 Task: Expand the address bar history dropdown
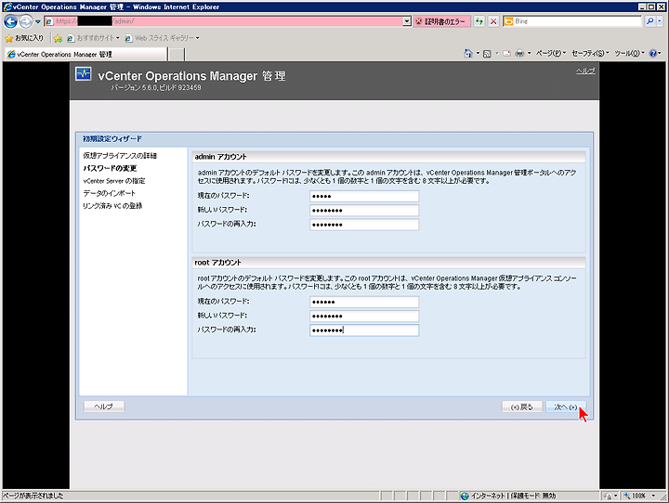408,21
